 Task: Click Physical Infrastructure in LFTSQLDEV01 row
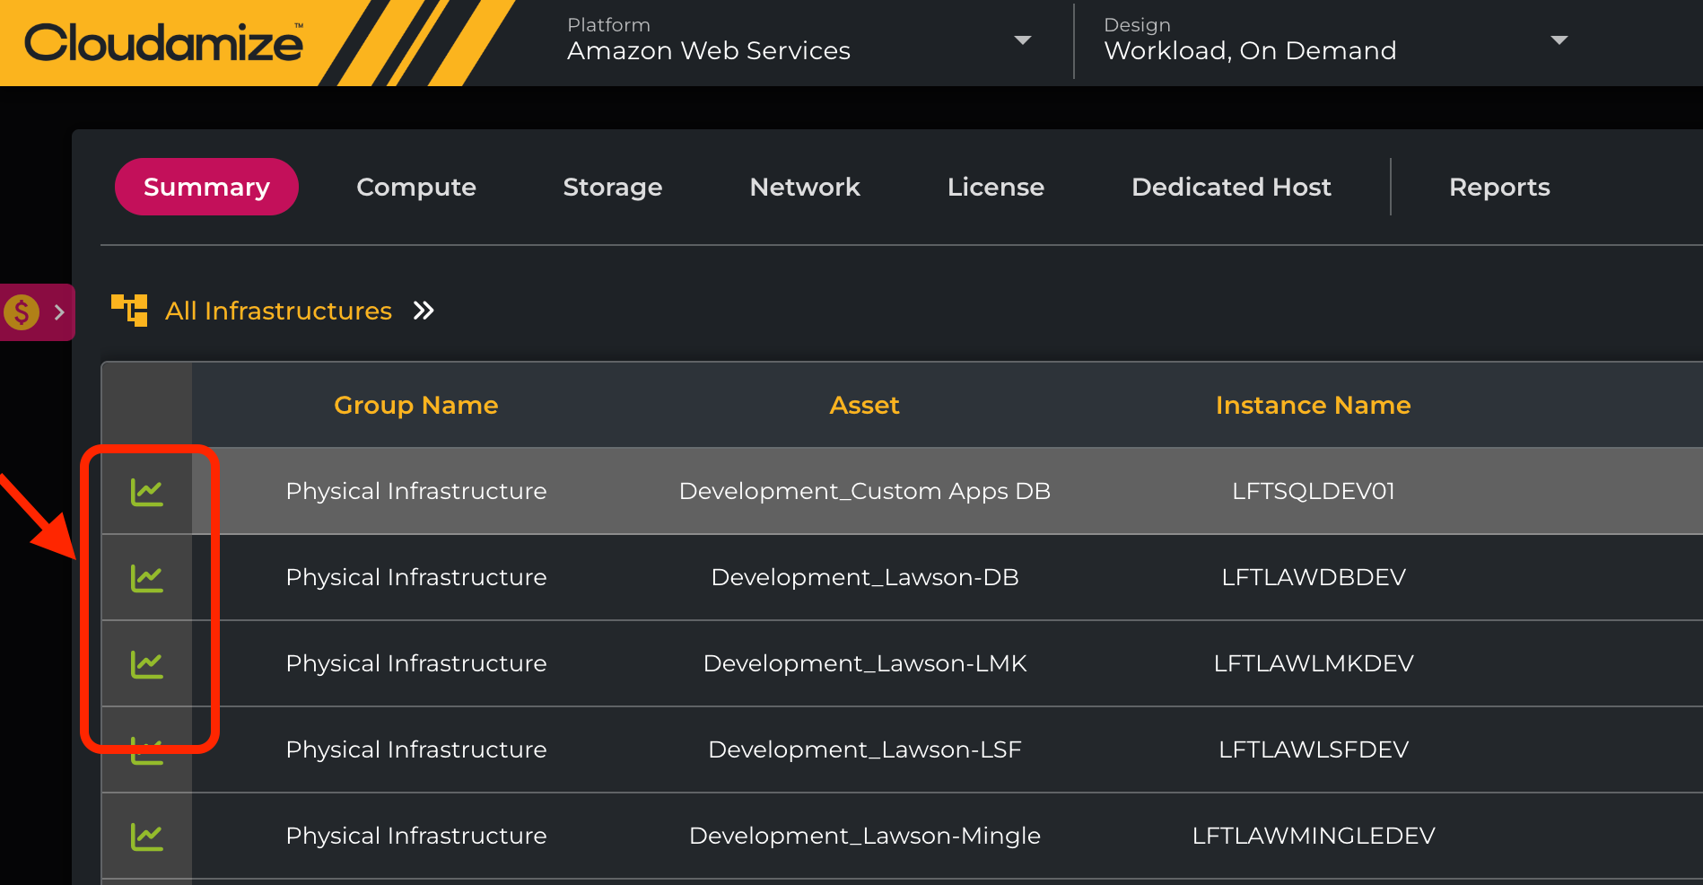pos(415,491)
